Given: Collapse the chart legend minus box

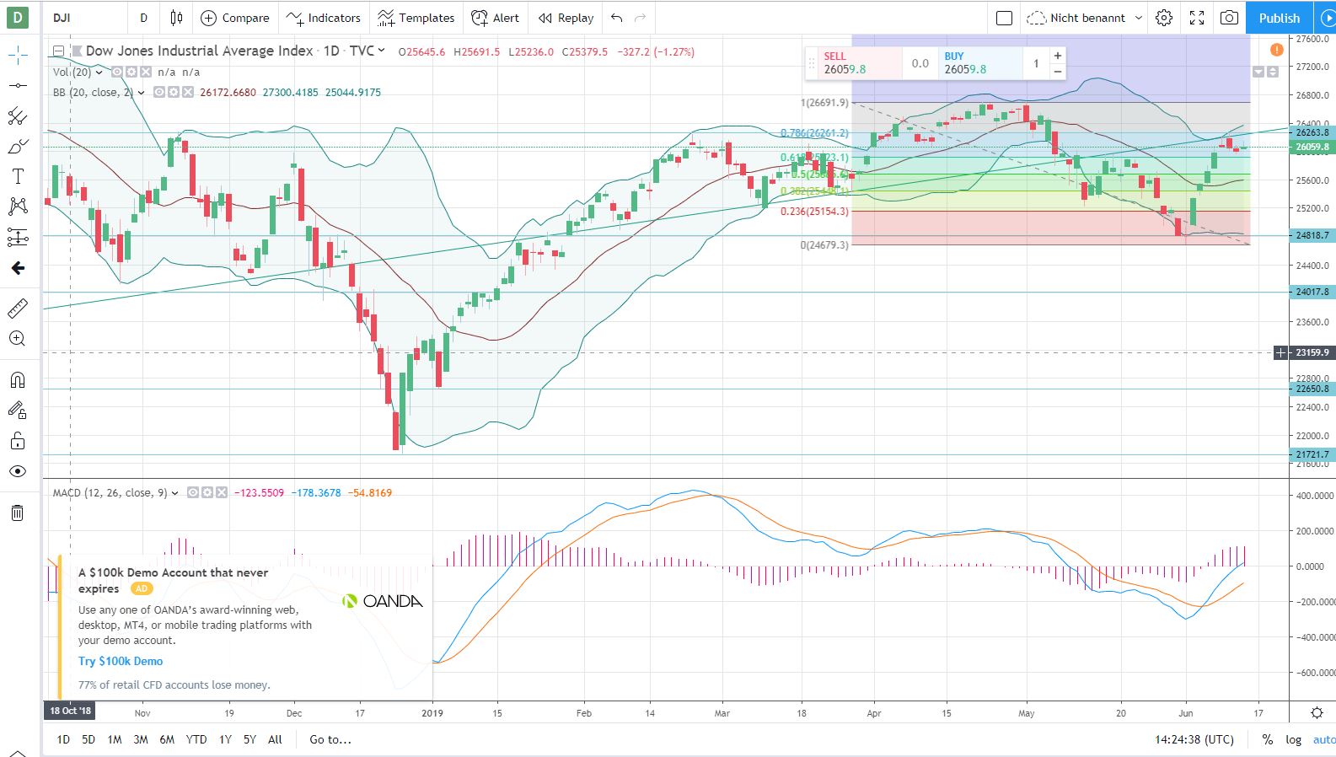Looking at the screenshot, I should [58, 51].
